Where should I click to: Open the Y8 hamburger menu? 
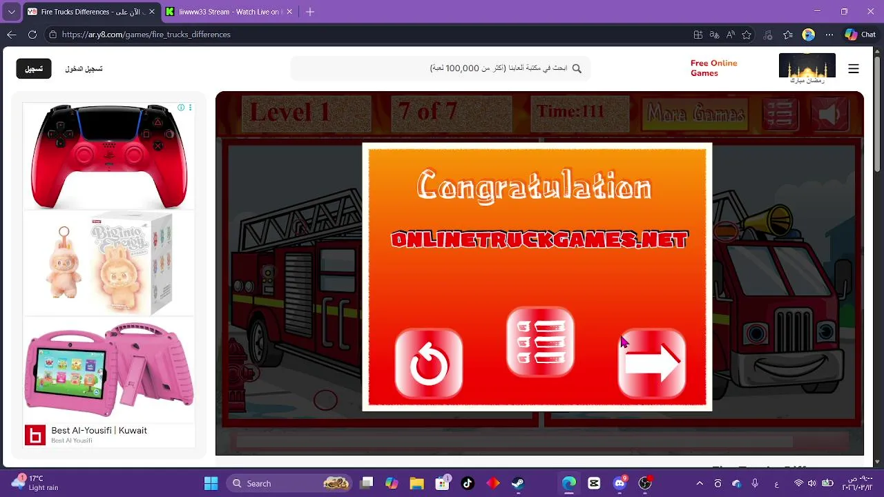(854, 68)
